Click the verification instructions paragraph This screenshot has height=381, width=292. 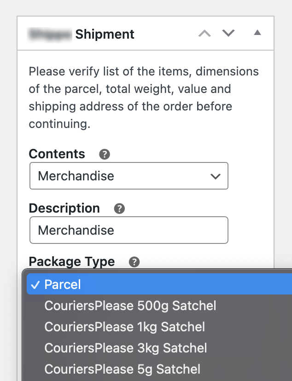144,98
